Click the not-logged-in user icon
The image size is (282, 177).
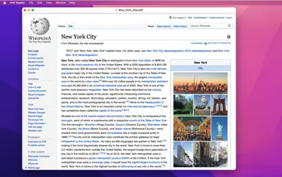(170, 17)
